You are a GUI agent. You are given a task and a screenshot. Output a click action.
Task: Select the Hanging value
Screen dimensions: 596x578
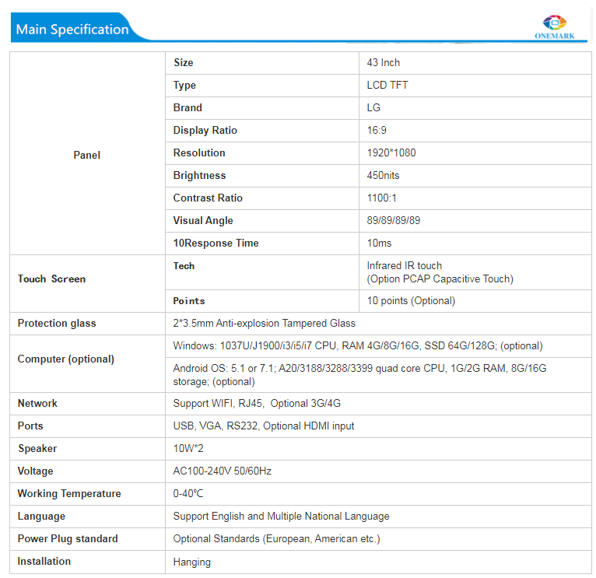click(191, 562)
